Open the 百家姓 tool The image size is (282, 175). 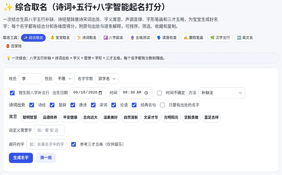(14, 46)
